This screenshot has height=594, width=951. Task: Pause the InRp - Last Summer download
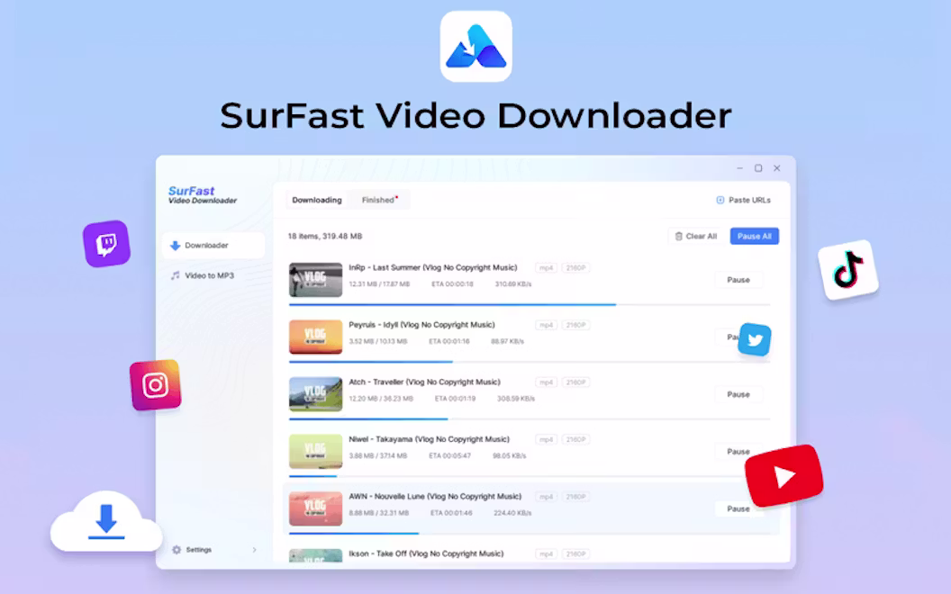pyautogui.click(x=738, y=280)
